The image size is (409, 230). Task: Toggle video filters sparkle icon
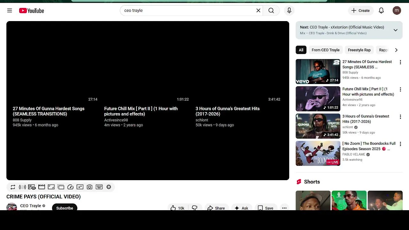point(80,187)
